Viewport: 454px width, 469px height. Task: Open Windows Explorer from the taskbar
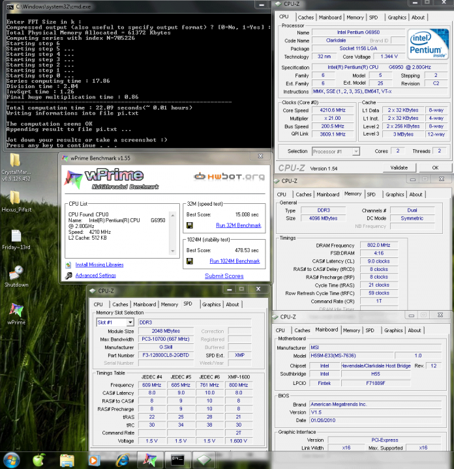(67, 460)
